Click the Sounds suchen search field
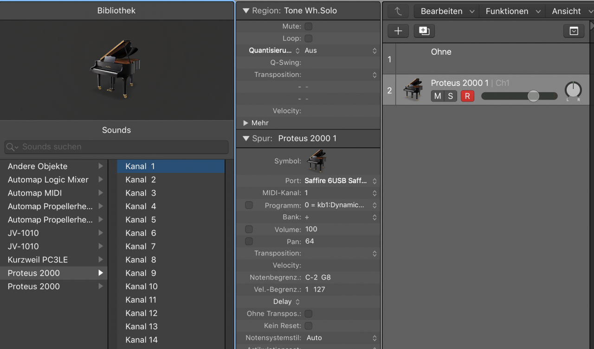 (x=116, y=147)
